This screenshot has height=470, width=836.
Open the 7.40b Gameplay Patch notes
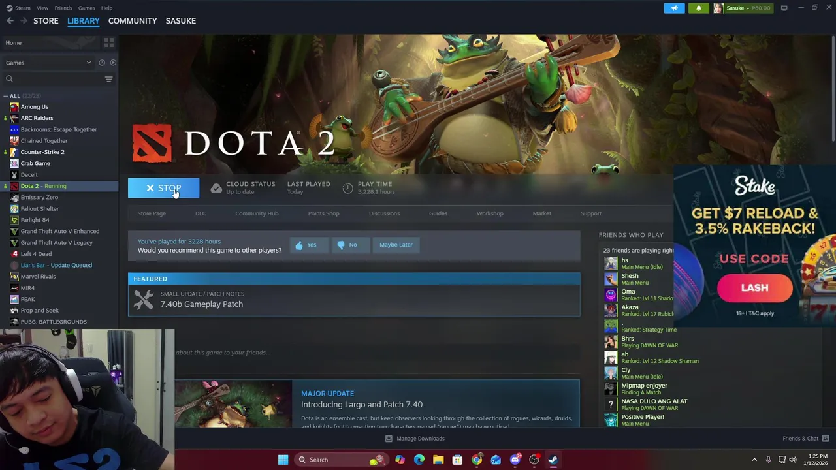pos(354,300)
